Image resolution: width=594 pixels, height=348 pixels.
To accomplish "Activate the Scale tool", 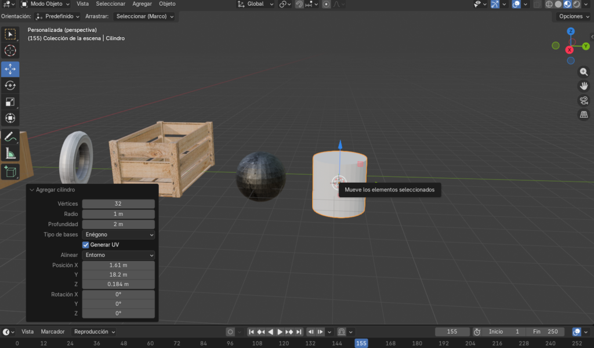I will 10,102.
